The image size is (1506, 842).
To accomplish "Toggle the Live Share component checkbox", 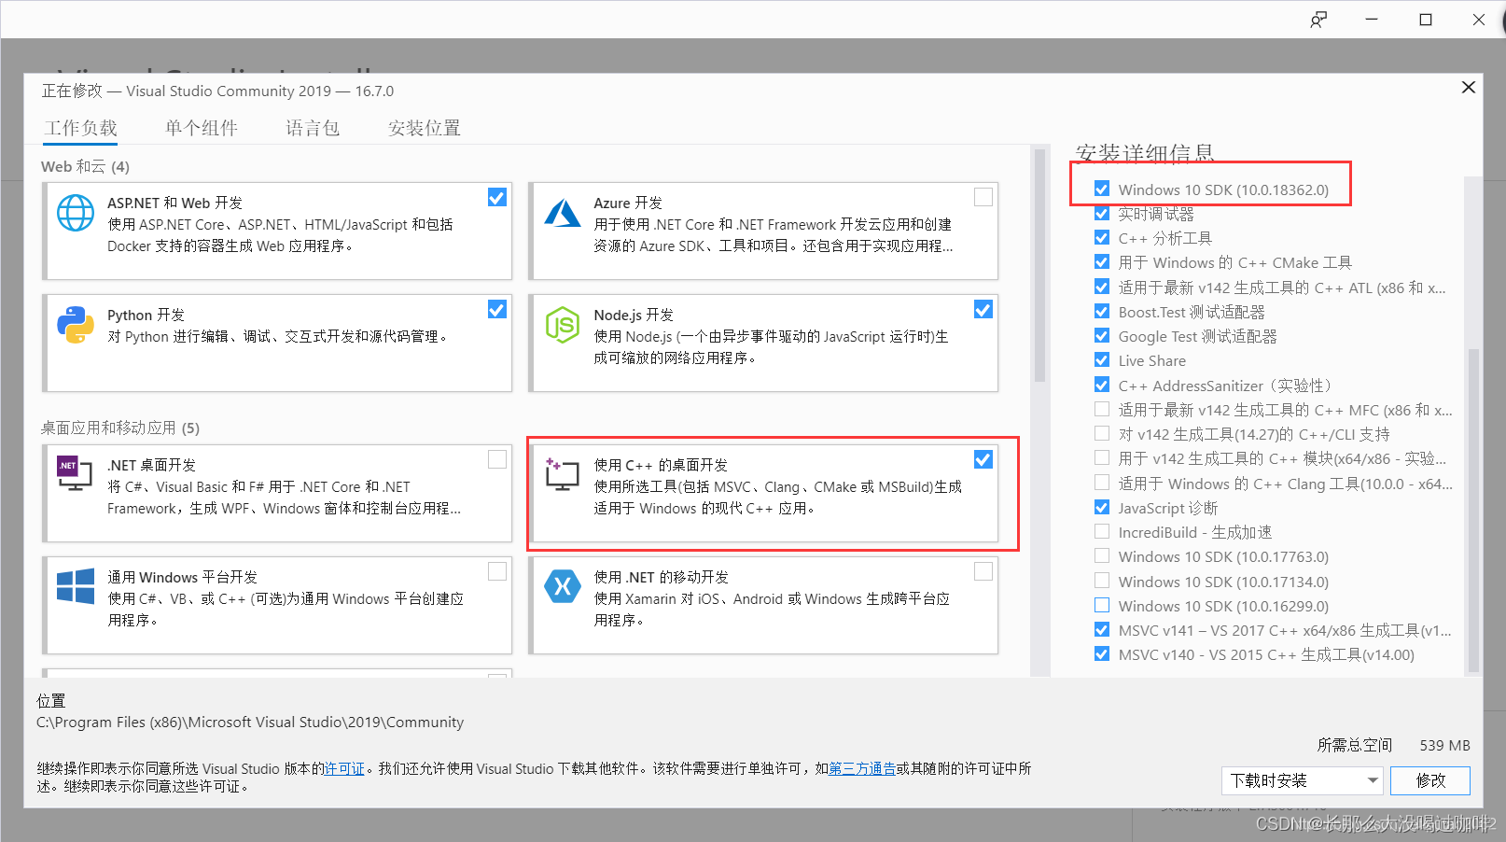I will (x=1102, y=359).
